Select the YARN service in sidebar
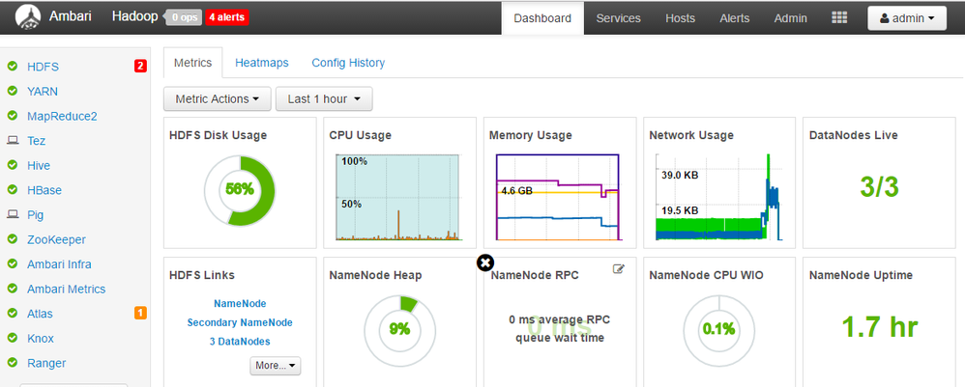 click(x=42, y=92)
